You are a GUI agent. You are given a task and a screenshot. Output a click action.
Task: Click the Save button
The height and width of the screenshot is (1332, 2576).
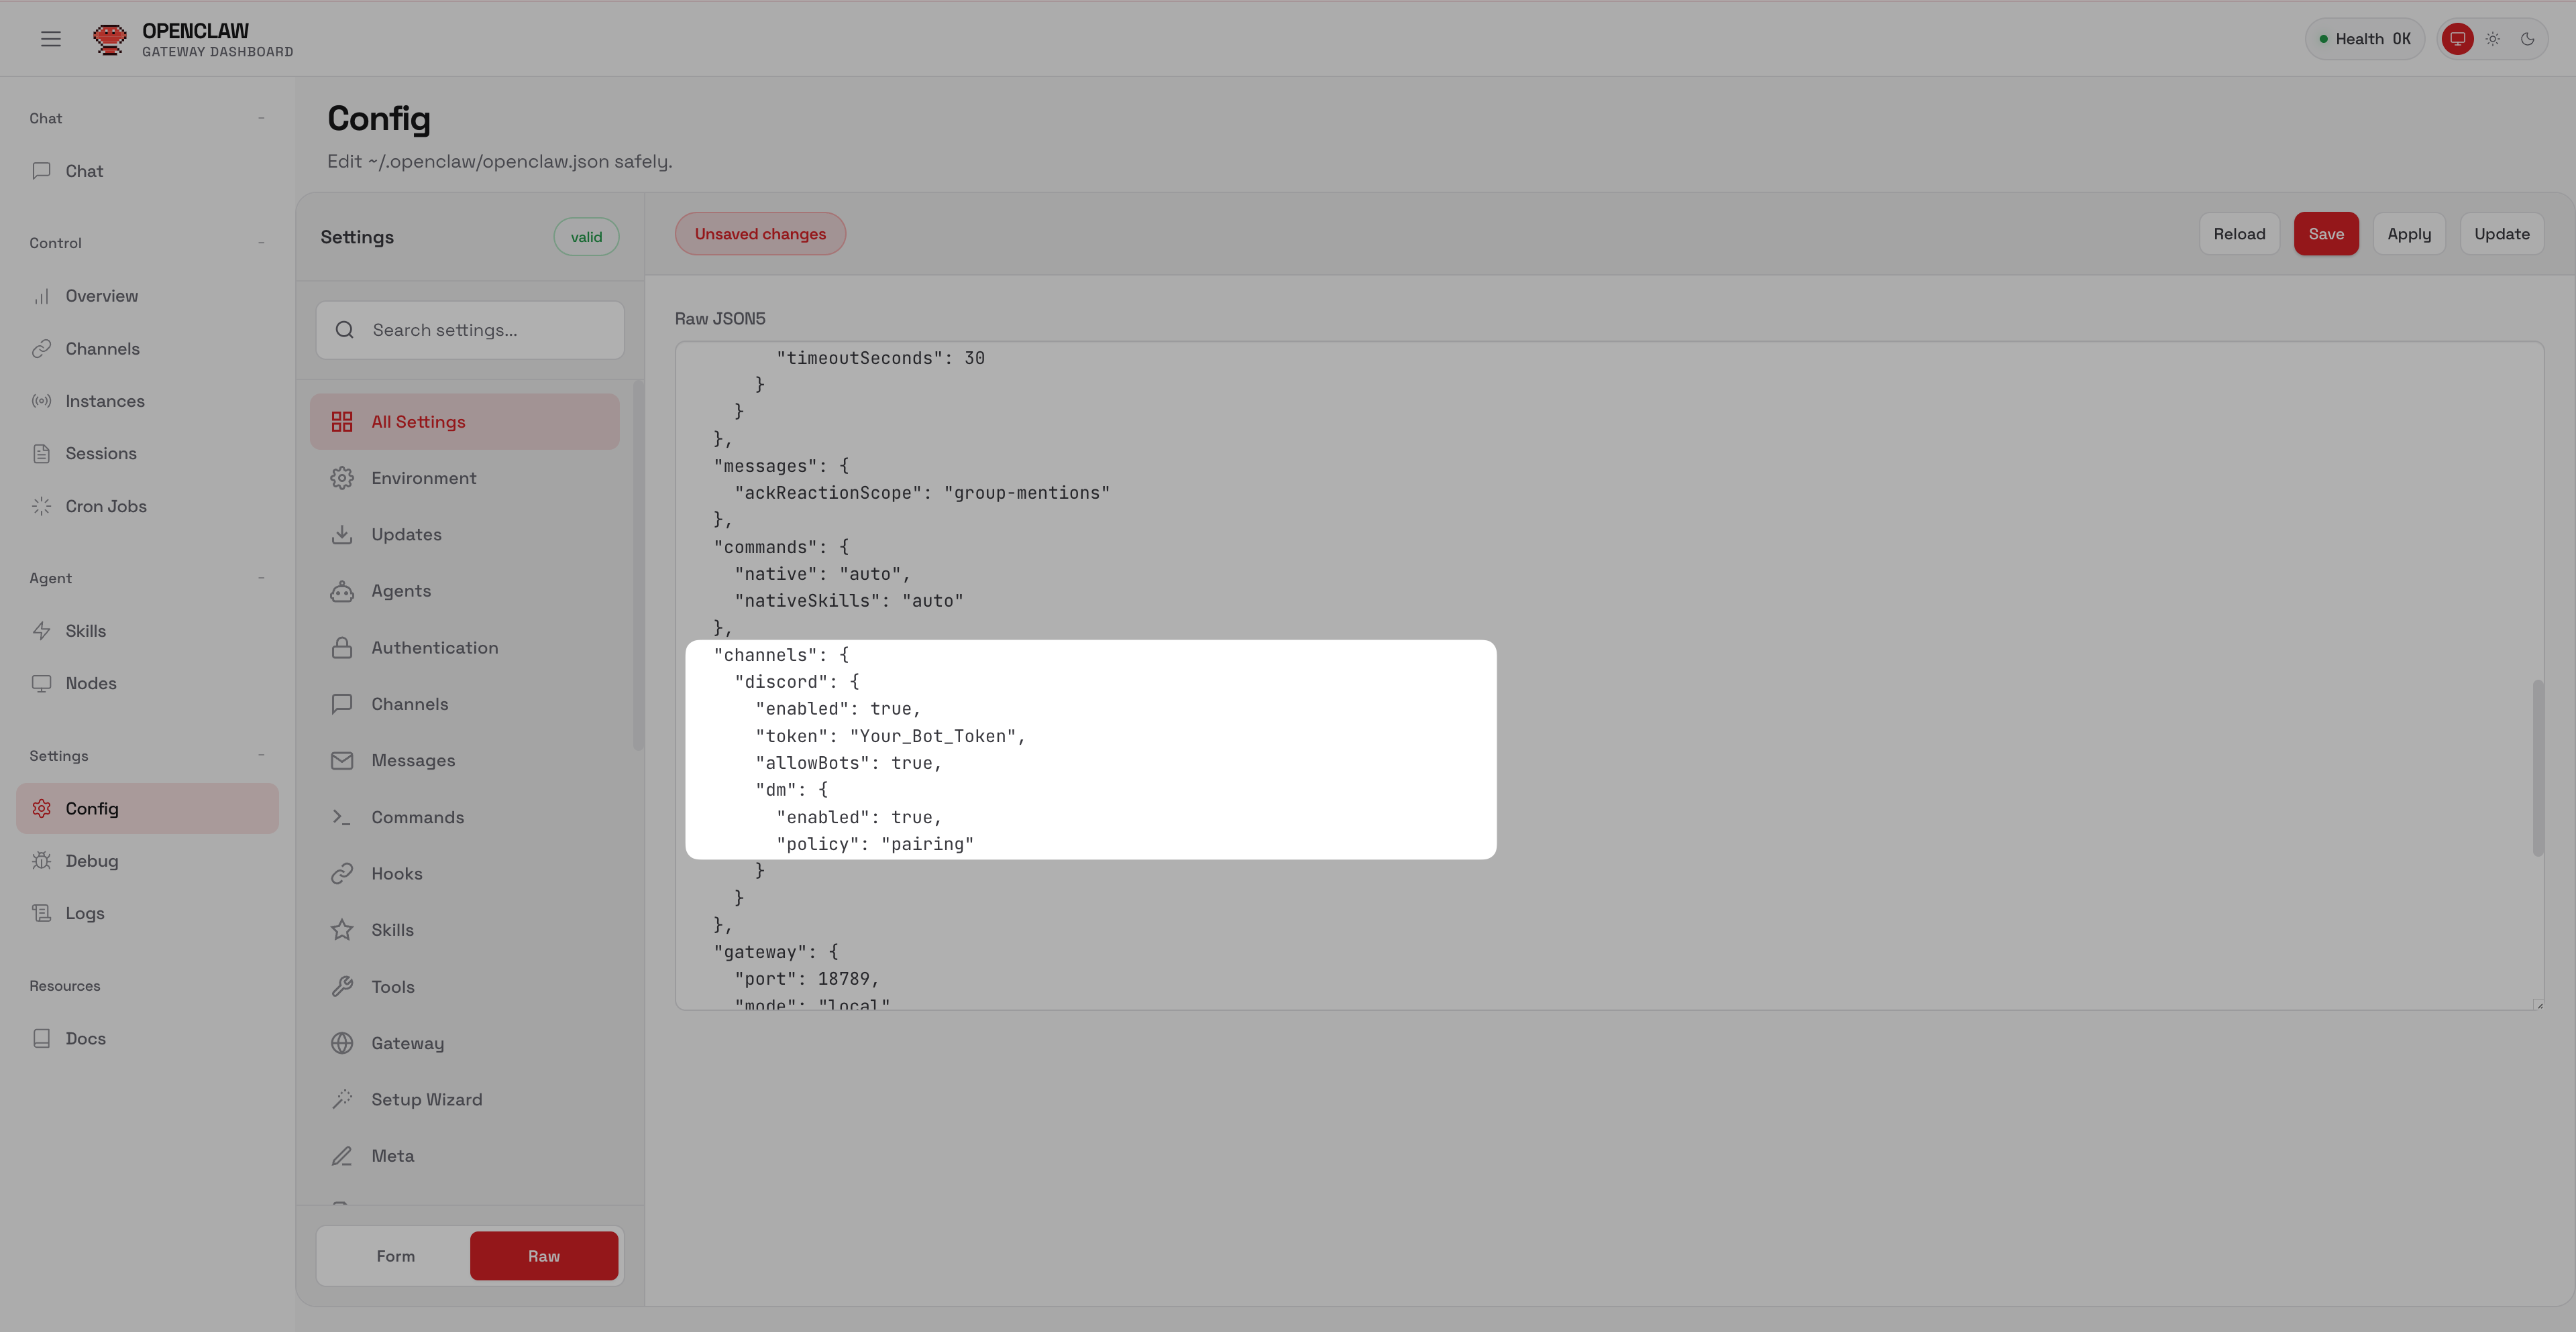(2325, 234)
